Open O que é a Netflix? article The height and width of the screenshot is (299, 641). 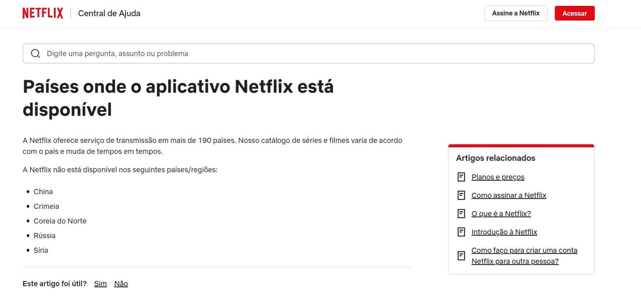coord(501,214)
